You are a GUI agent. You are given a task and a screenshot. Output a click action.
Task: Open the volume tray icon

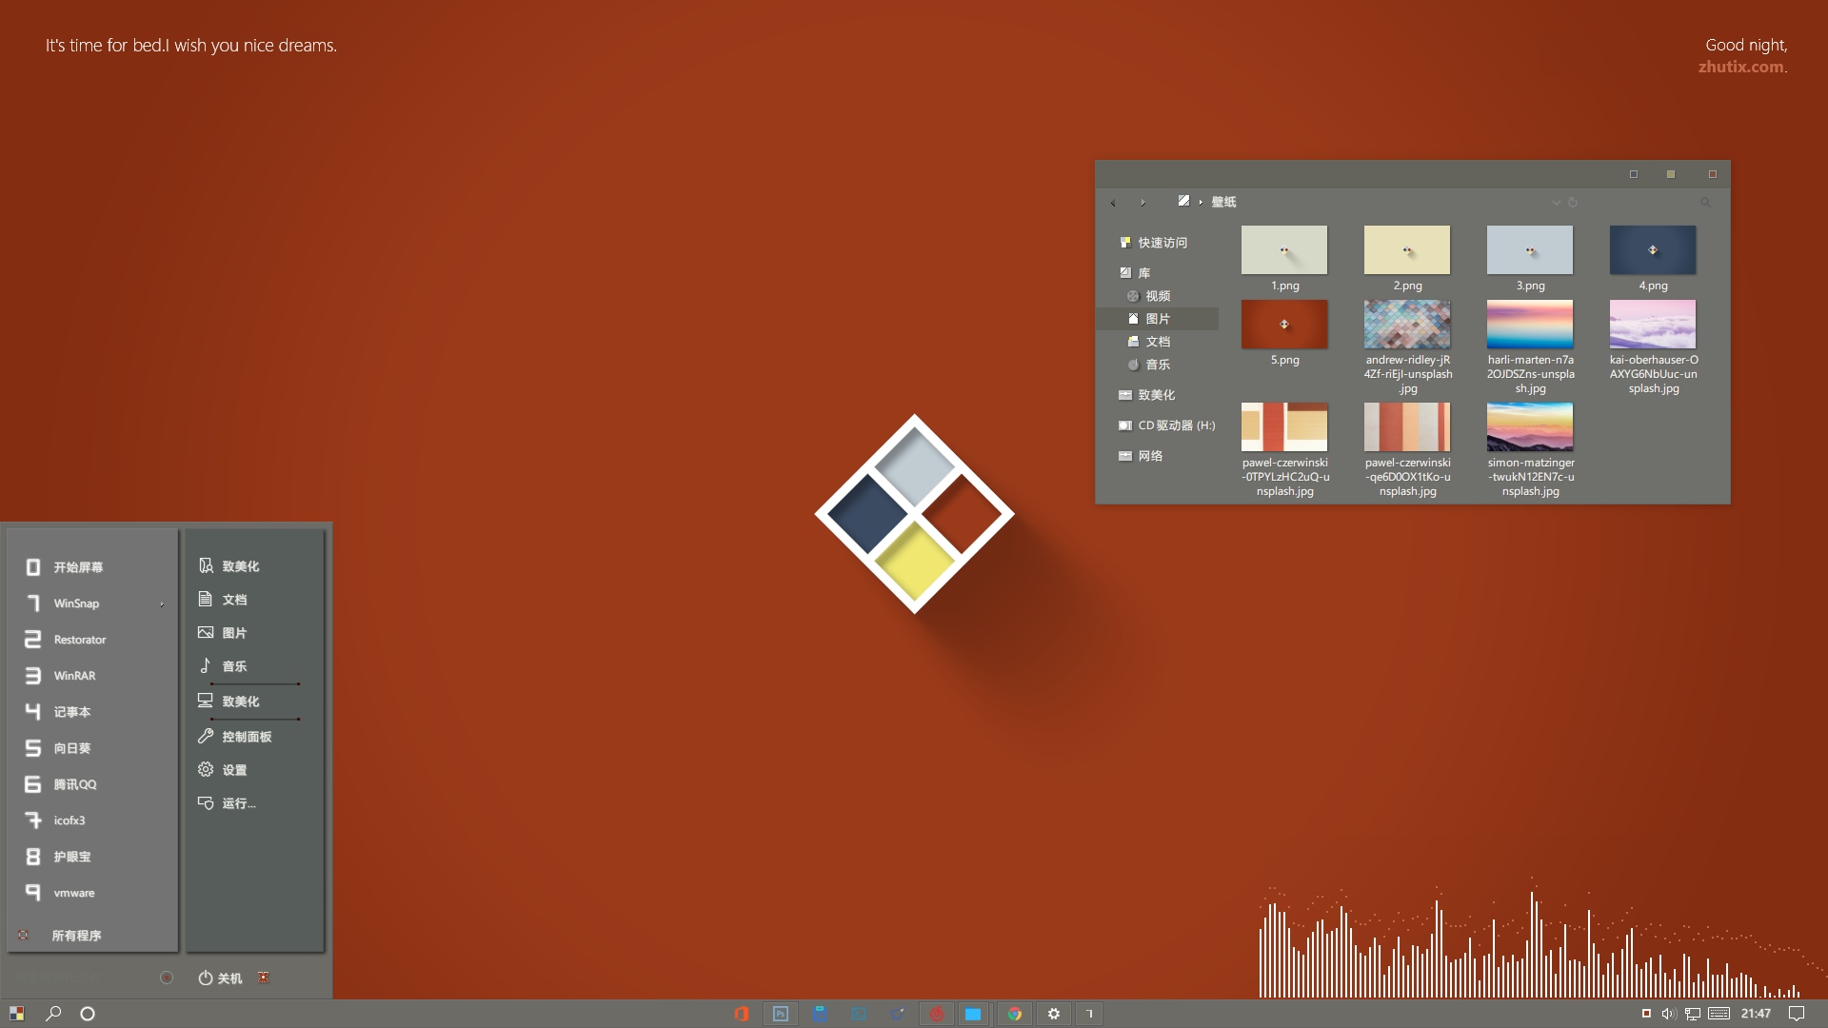click(1668, 1014)
